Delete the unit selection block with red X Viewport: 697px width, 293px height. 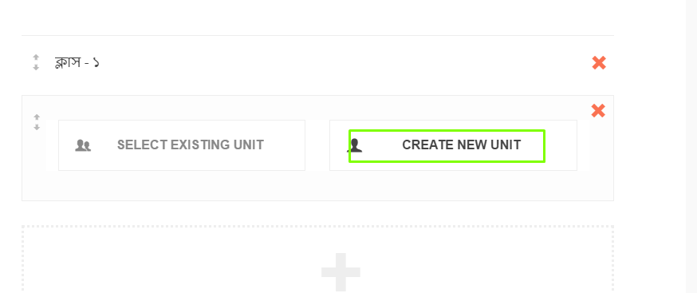[x=598, y=110]
